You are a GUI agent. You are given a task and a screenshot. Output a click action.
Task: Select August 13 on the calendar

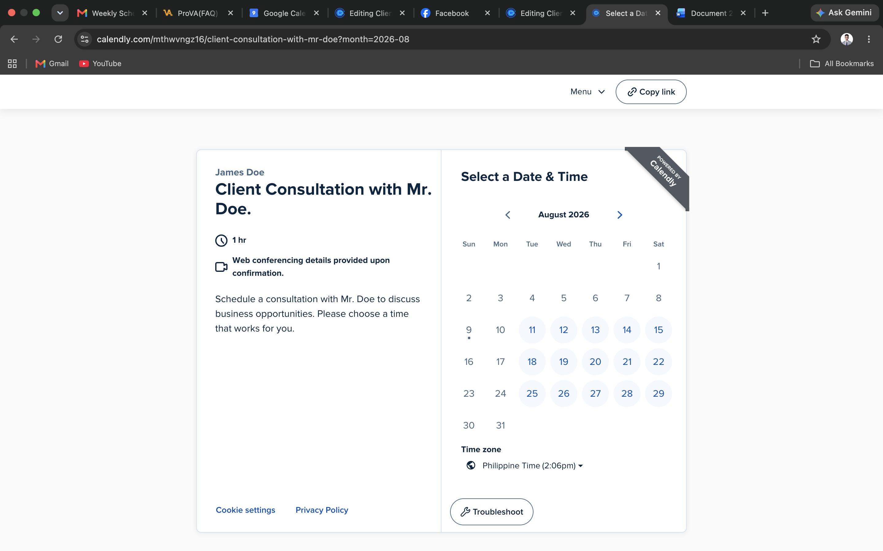point(595,330)
